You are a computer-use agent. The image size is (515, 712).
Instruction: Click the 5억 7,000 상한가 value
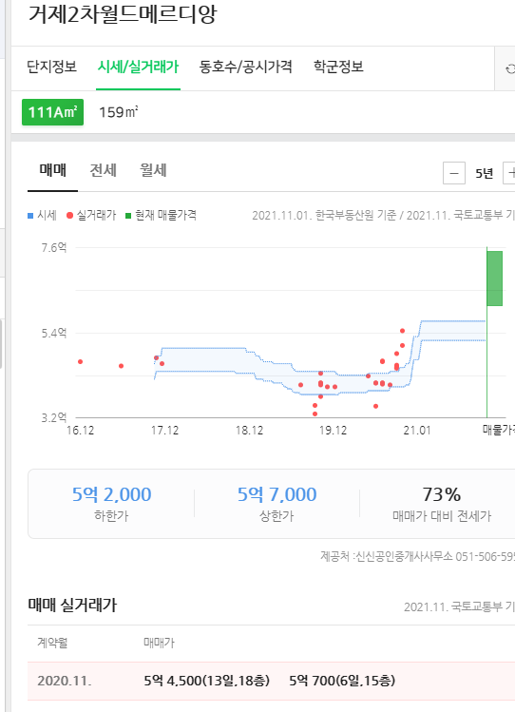coord(277,494)
